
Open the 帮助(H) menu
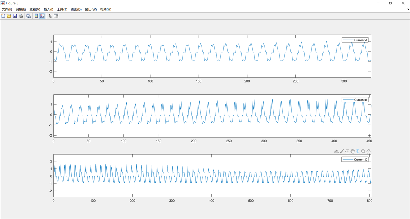click(x=106, y=9)
